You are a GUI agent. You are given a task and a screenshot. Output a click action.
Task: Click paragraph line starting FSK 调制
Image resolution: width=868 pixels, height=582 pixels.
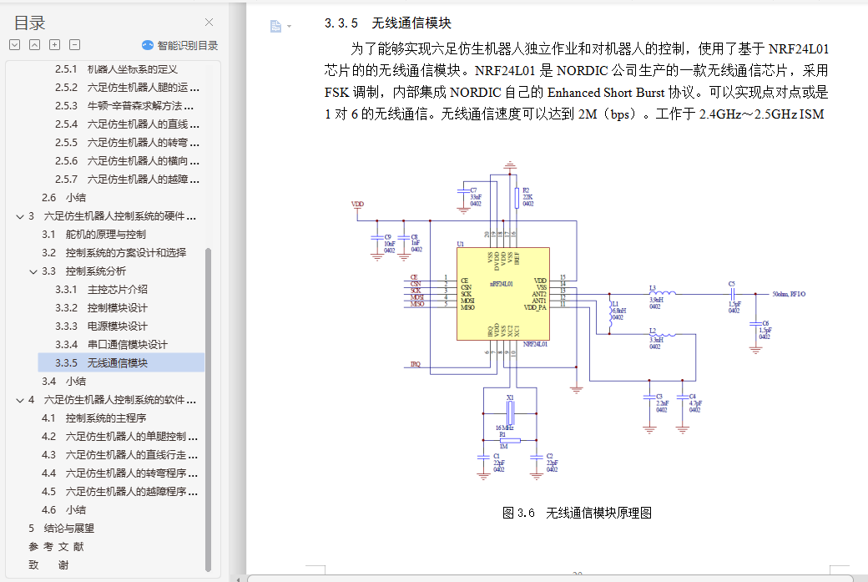pyautogui.click(x=576, y=92)
